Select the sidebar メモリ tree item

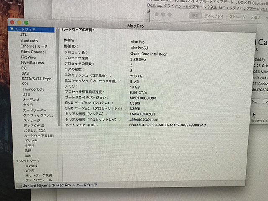29,146
